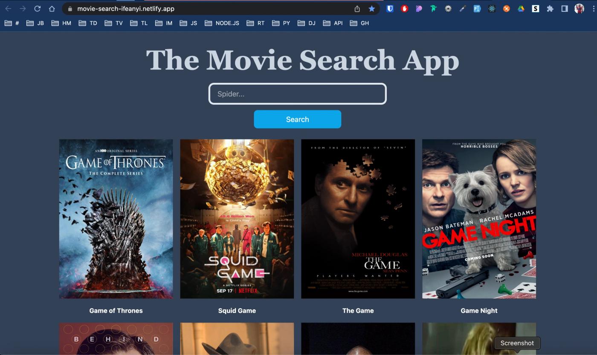
Task: Open the TV bookmarks folder
Action: point(113,23)
